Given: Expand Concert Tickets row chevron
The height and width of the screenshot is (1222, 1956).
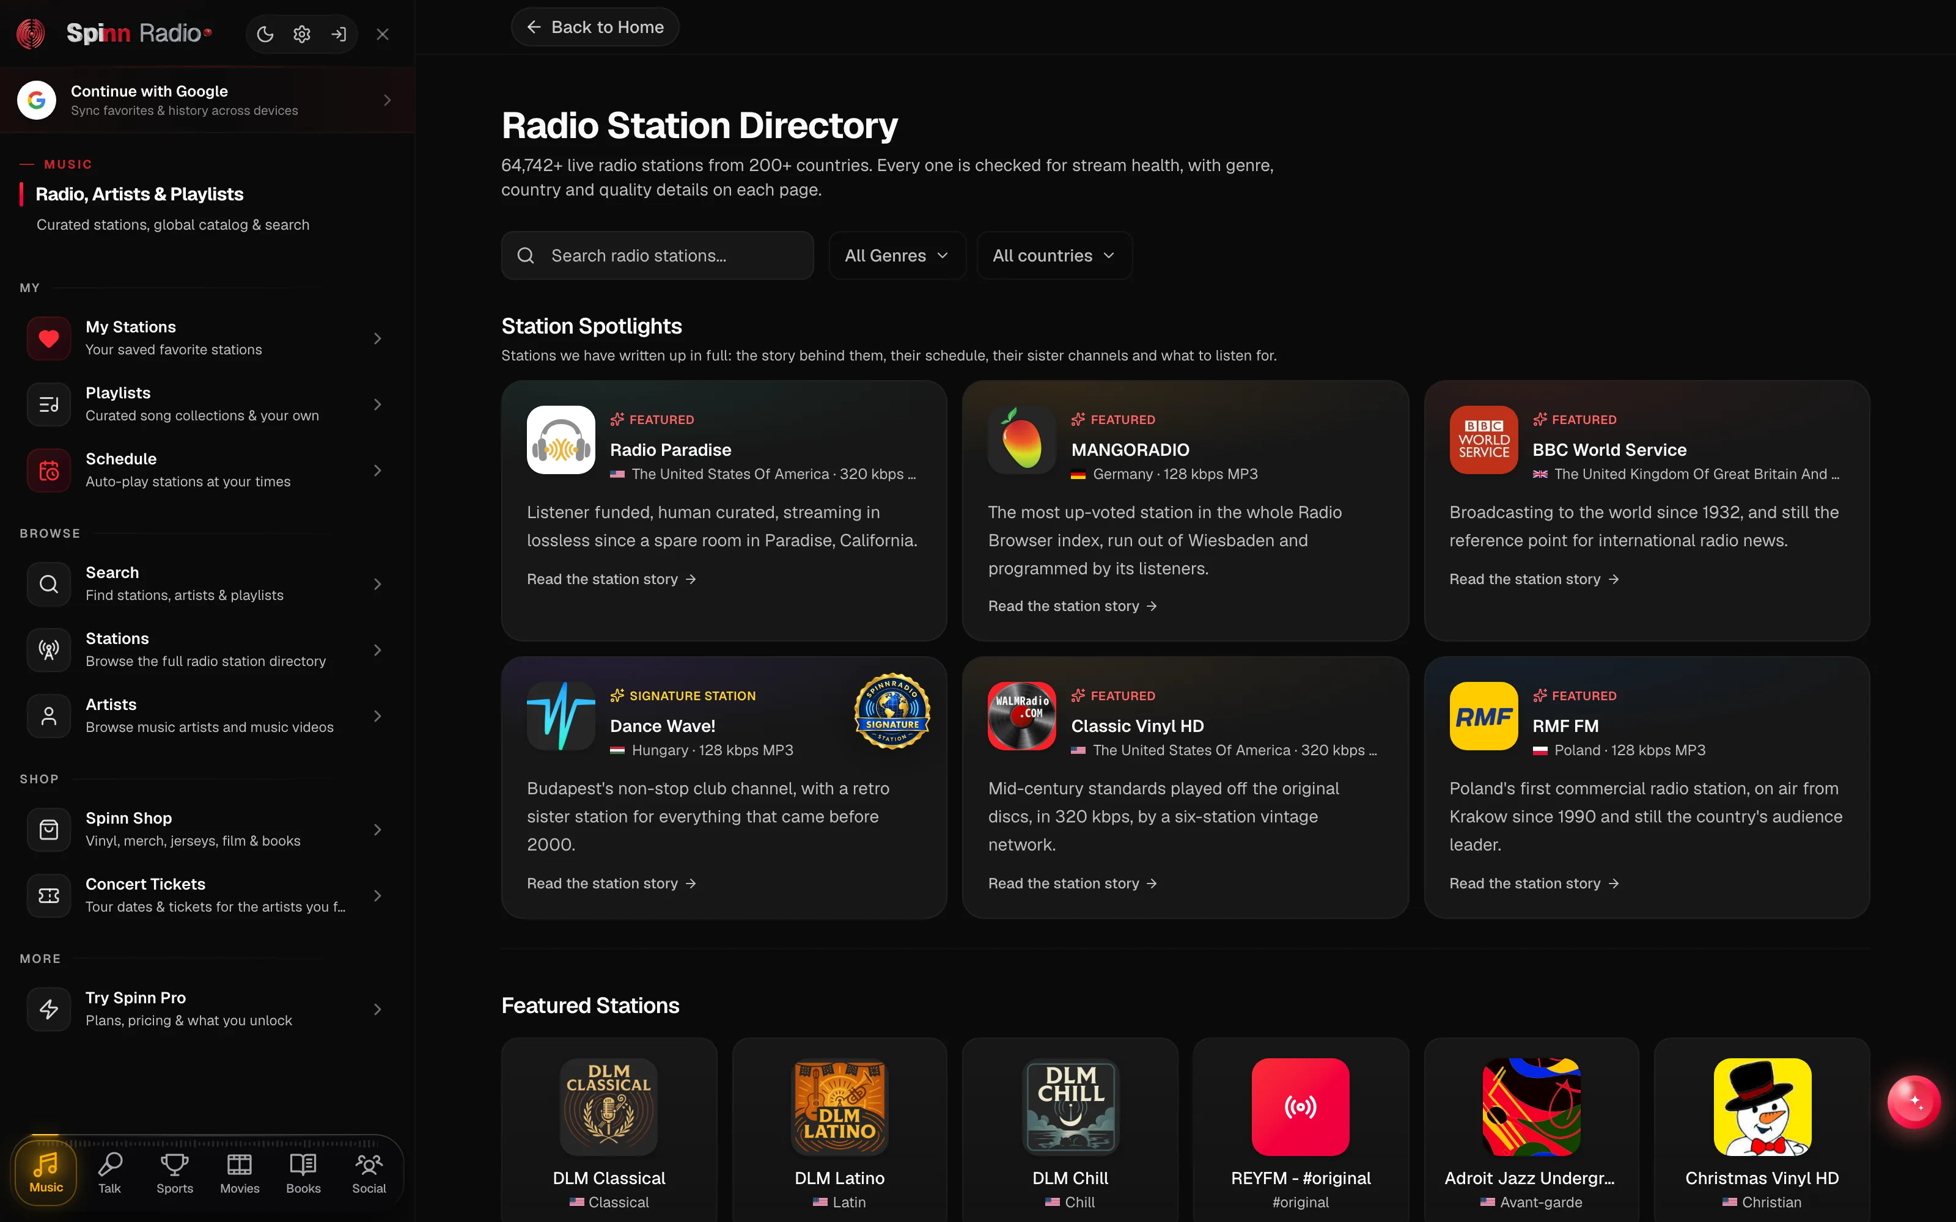Looking at the screenshot, I should click(x=378, y=896).
